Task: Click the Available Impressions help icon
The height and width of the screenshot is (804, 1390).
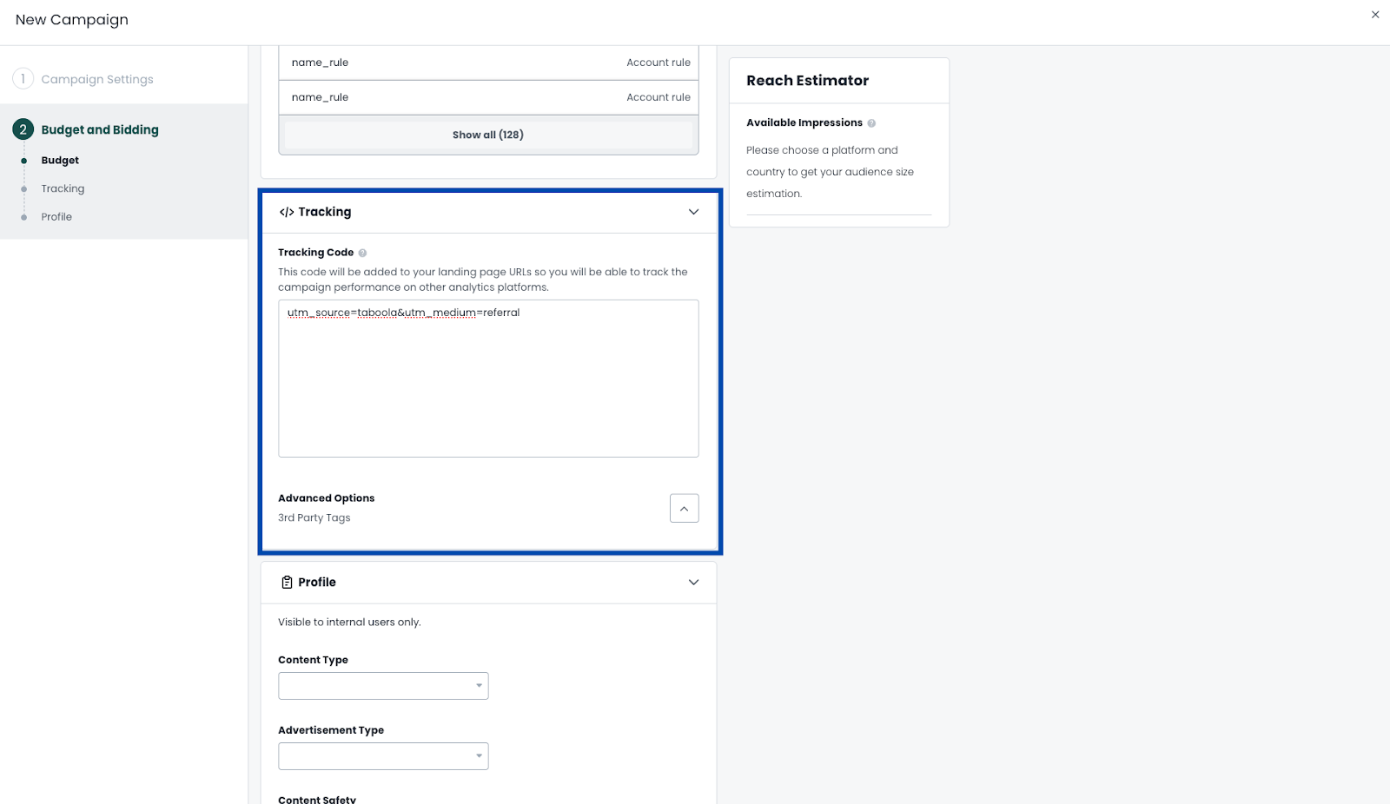Action: pos(871,123)
